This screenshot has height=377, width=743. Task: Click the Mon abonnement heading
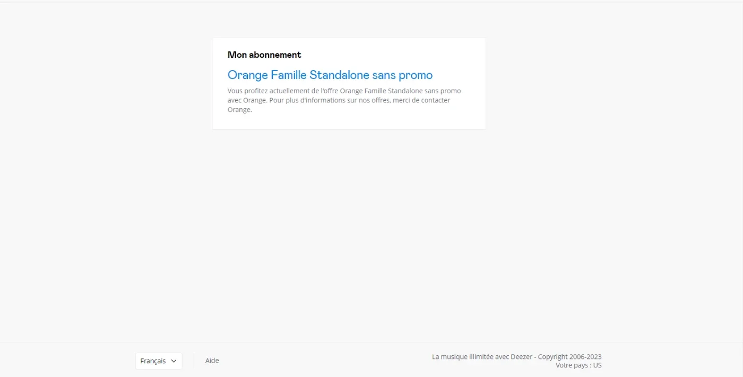264,55
